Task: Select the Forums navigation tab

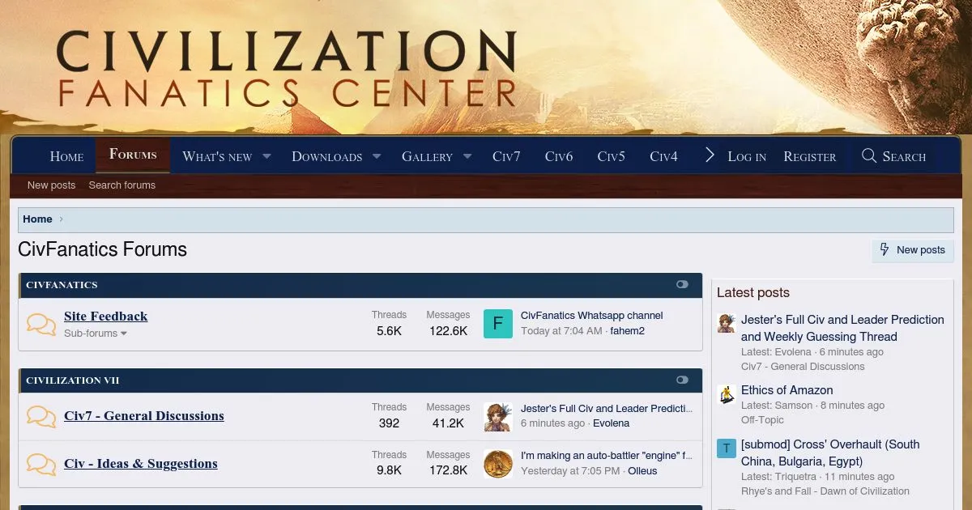Action: (133, 155)
